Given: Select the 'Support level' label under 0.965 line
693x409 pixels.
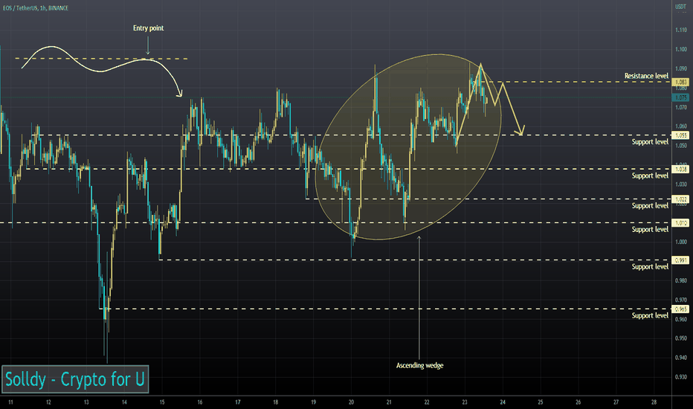Looking at the screenshot, I should click(650, 316).
